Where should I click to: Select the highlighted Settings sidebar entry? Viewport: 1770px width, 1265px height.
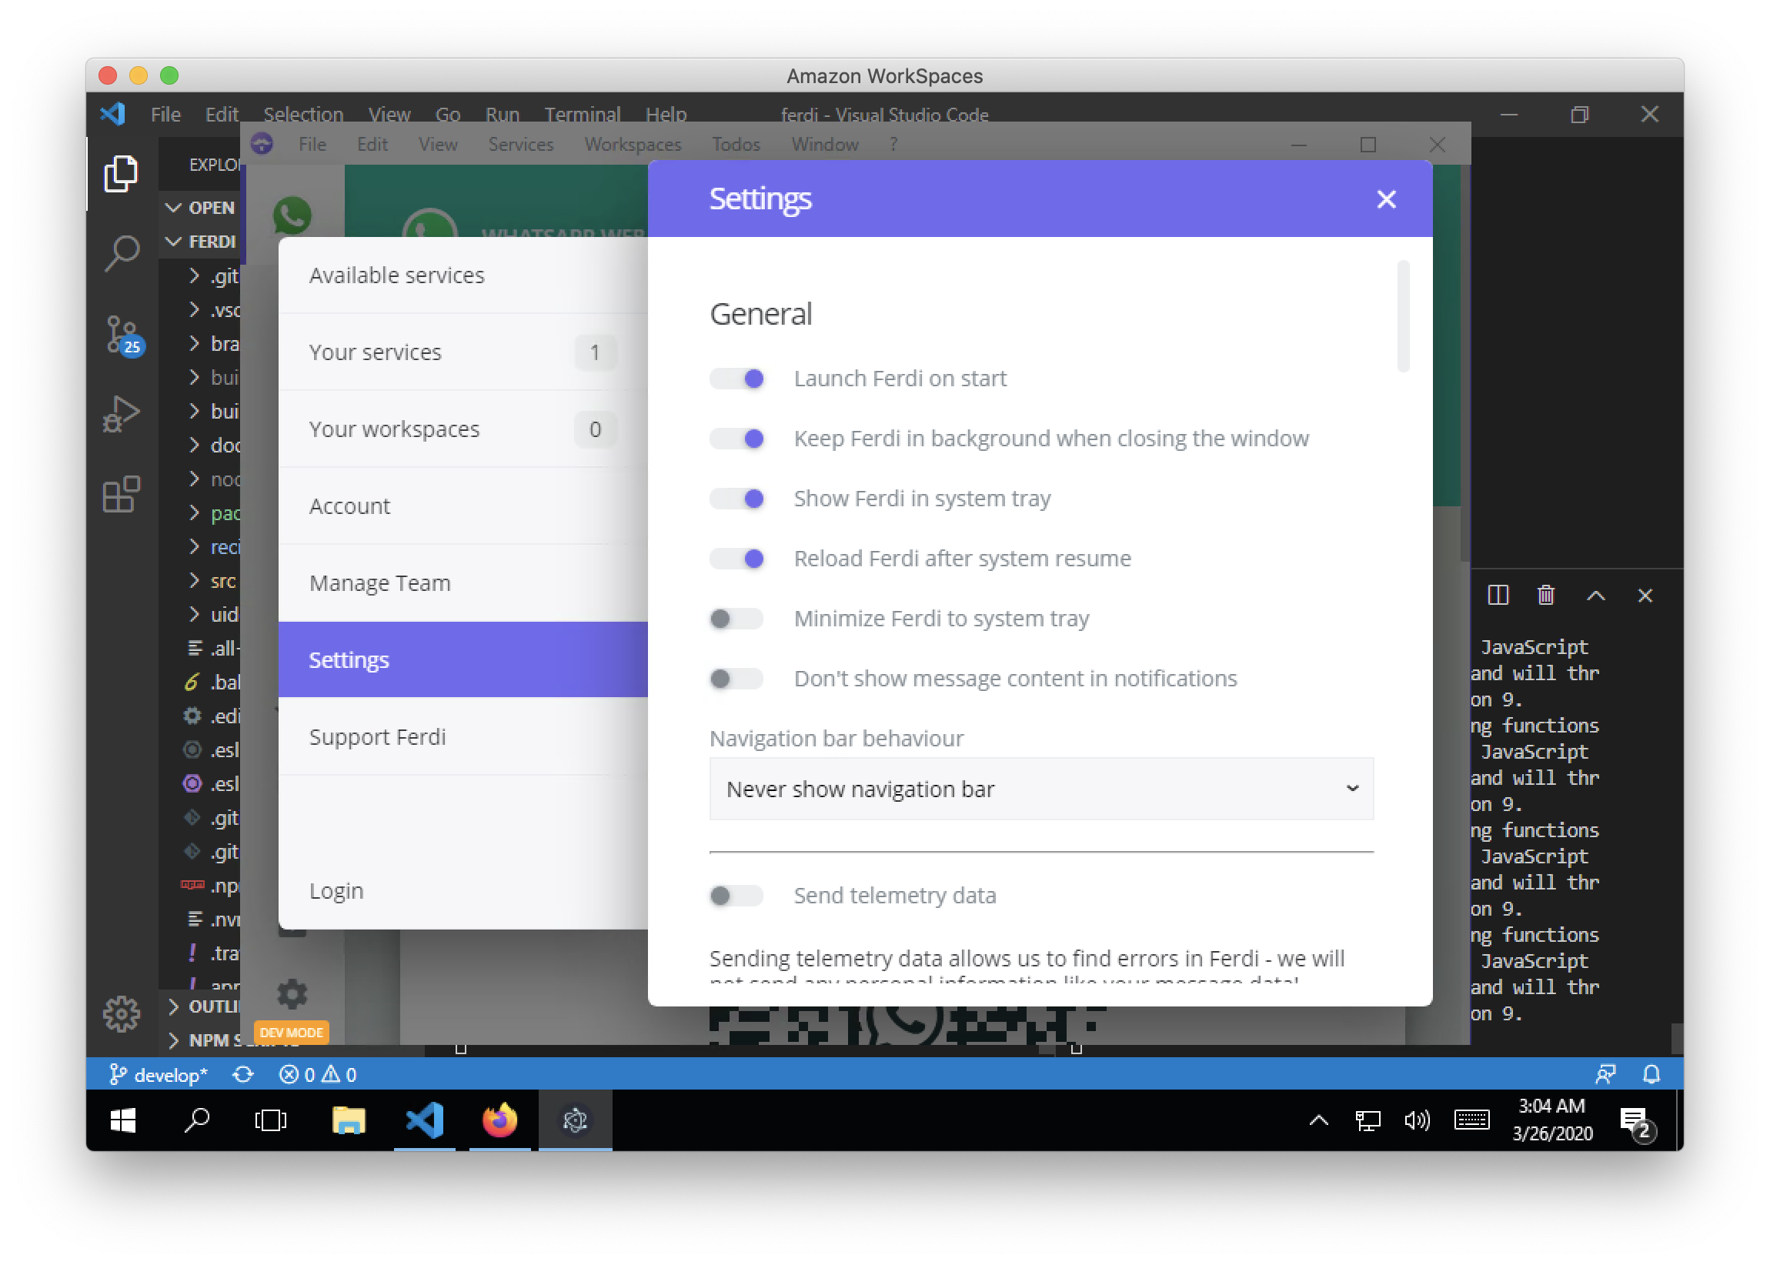463,659
